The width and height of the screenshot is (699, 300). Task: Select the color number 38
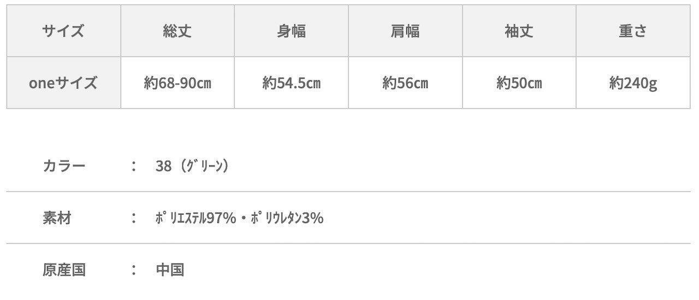tap(163, 166)
